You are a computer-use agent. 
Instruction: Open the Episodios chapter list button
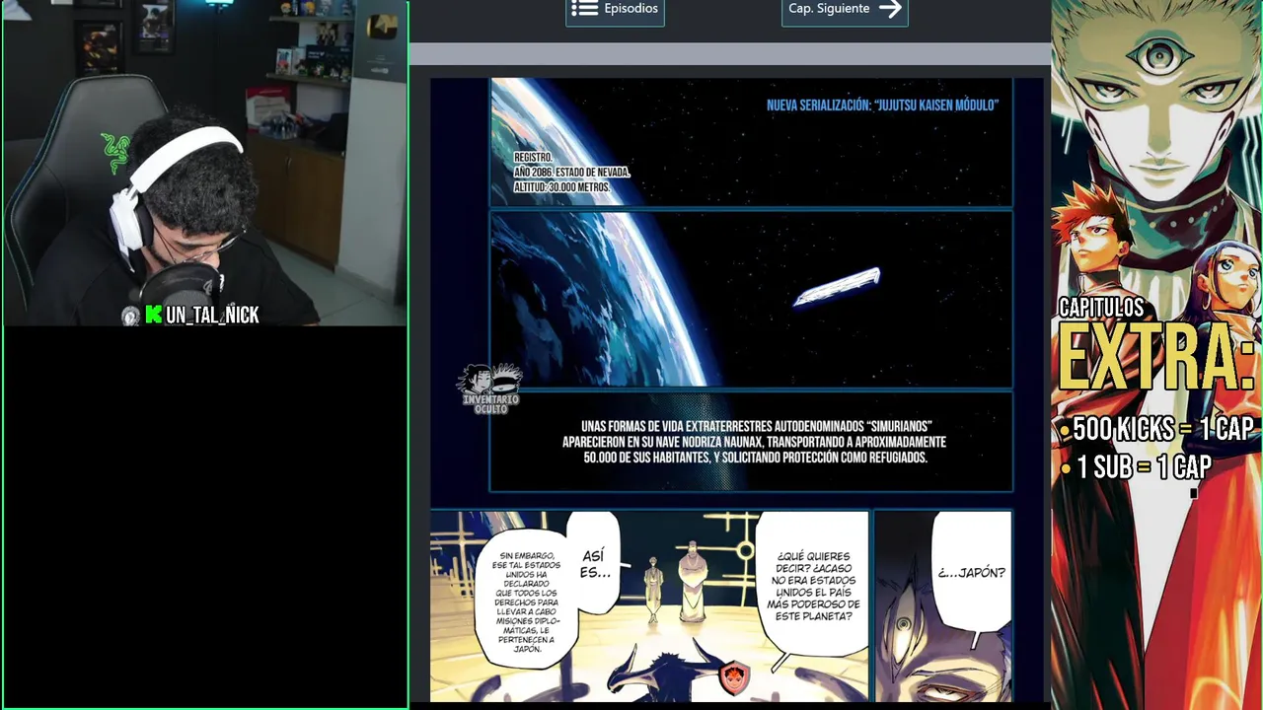(x=615, y=10)
